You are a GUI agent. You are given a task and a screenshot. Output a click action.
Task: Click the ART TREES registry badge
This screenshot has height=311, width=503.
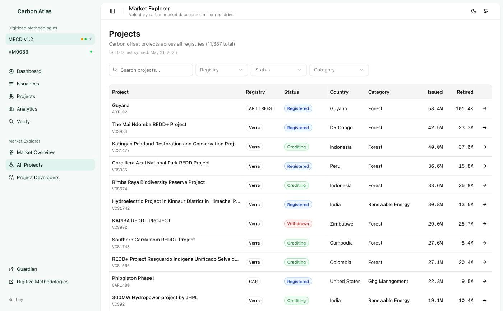[x=260, y=108]
